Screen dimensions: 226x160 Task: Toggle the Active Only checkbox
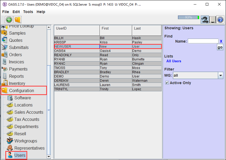167,83
